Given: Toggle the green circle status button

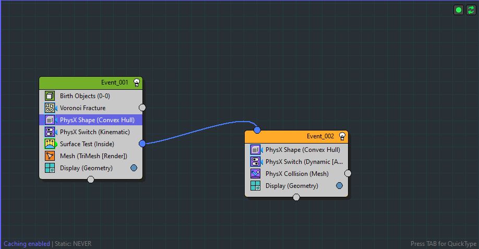Looking at the screenshot, I should pyautogui.click(x=459, y=10).
